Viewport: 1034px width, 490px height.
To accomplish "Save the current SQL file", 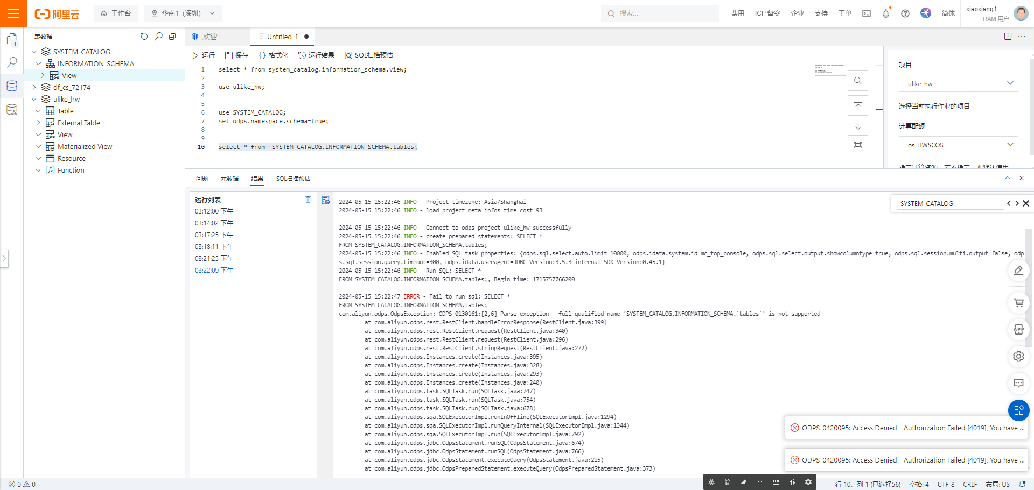I will click(x=236, y=55).
